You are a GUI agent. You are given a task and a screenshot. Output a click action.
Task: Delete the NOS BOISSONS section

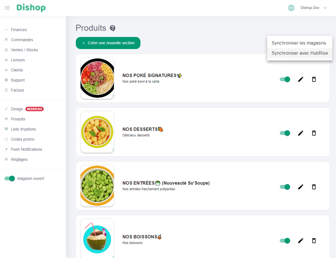(314, 241)
